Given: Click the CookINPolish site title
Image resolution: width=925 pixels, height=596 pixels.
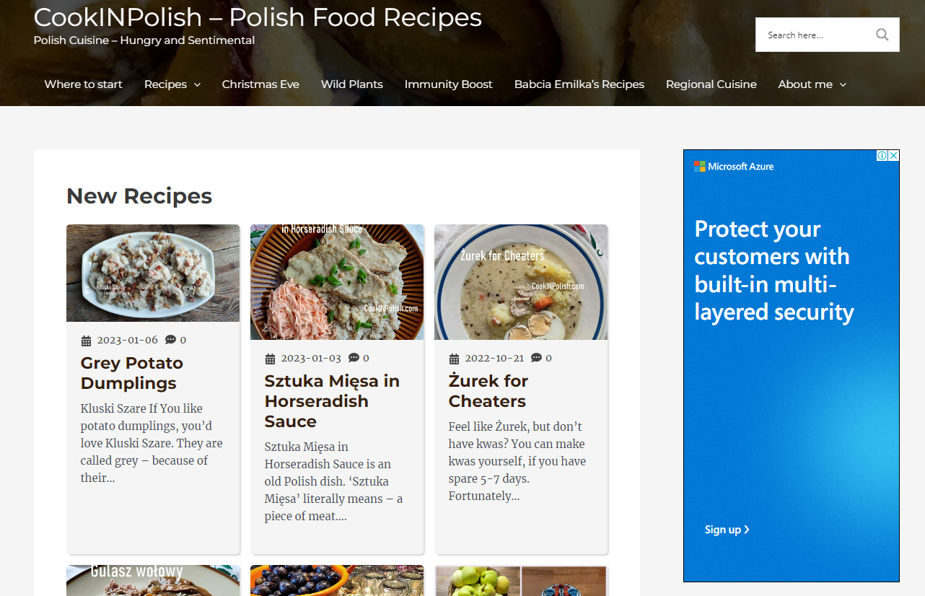Looking at the screenshot, I should tap(258, 17).
